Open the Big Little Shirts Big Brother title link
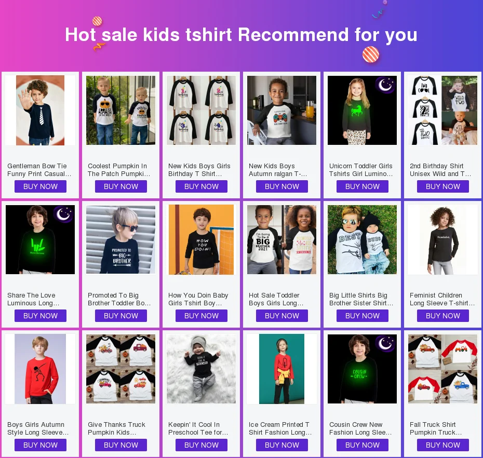Viewport: 483px width, 458px height. [x=361, y=299]
